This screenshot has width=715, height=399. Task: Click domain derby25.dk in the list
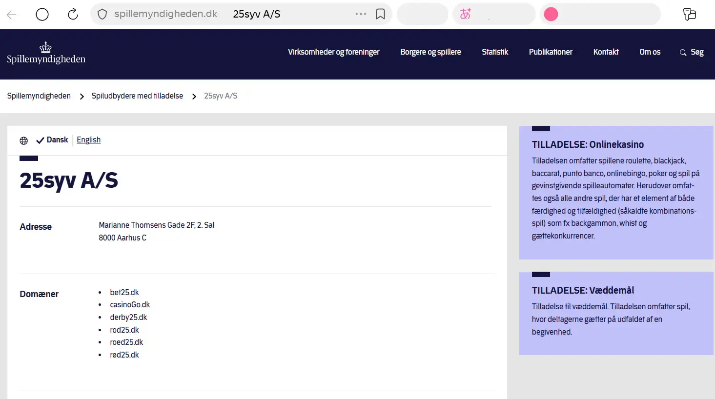pyautogui.click(x=128, y=318)
